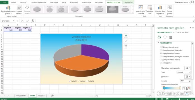Collapse the RIEMPIMENTO section

[x=158, y=43]
